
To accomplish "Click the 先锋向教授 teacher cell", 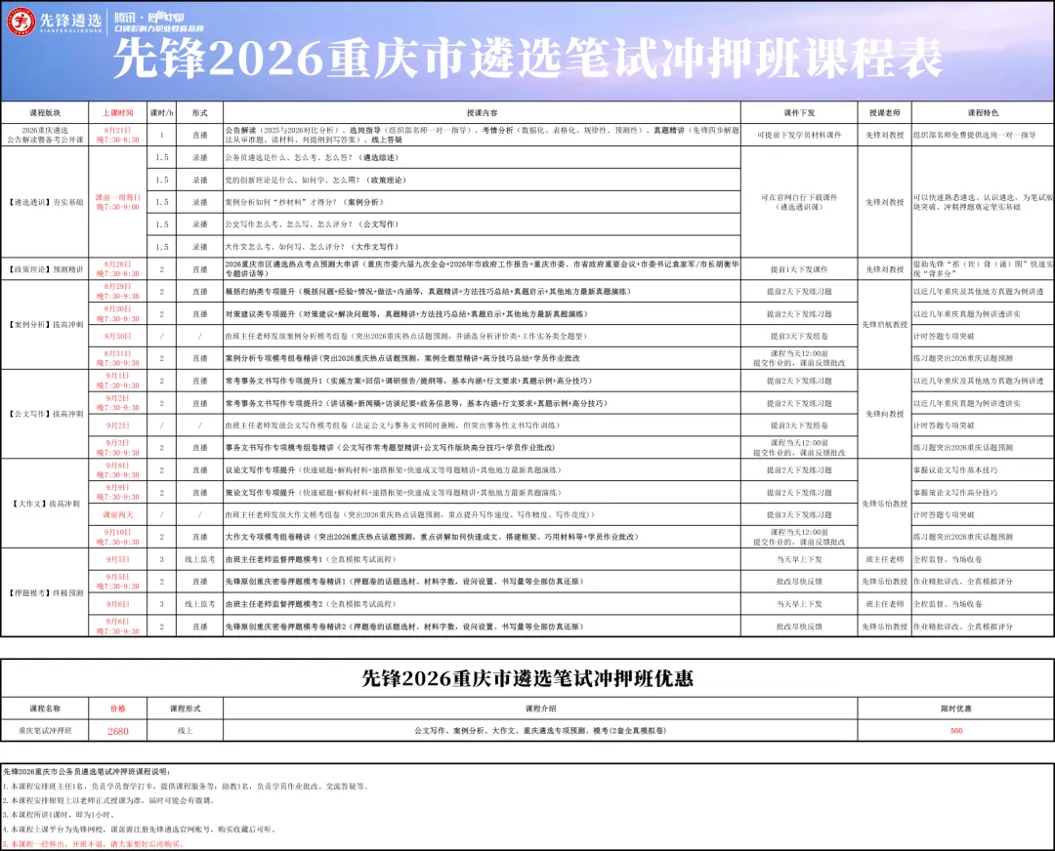I will 885,414.
